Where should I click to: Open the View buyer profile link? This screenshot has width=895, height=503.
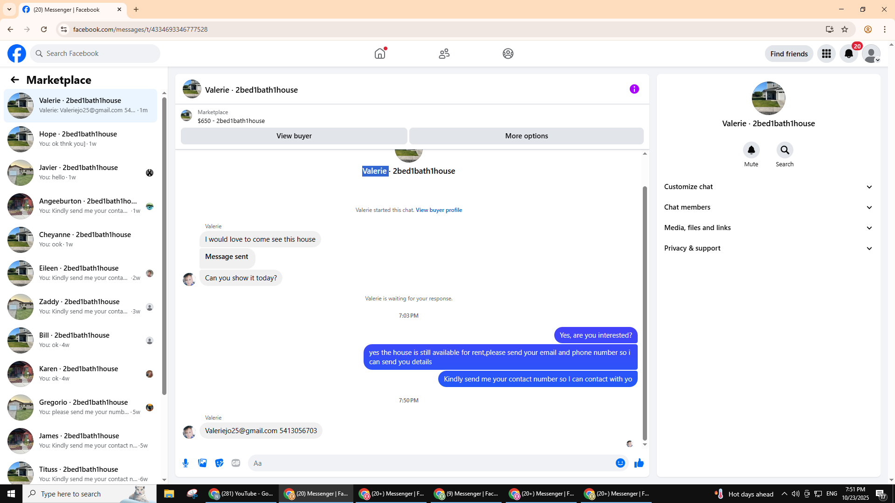coord(439,210)
